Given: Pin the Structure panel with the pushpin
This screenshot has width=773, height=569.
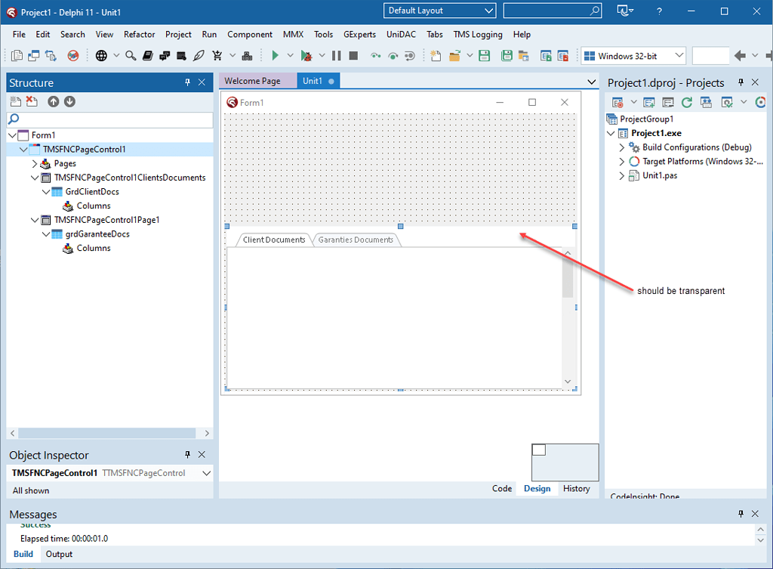Looking at the screenshot, I should (x=187, y=82).
